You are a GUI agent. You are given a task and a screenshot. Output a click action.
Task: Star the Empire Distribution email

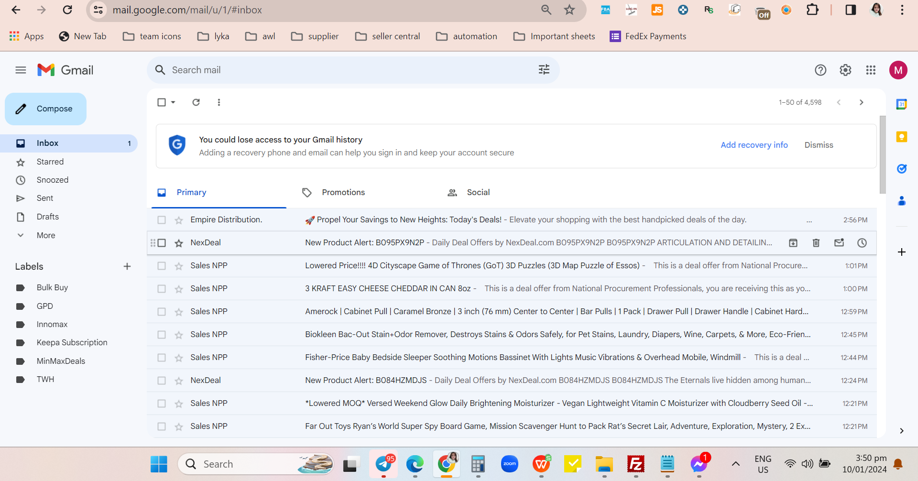coord(179,220)
